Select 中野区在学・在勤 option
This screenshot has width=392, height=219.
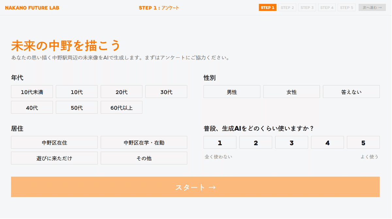click(x=144, y=143)
